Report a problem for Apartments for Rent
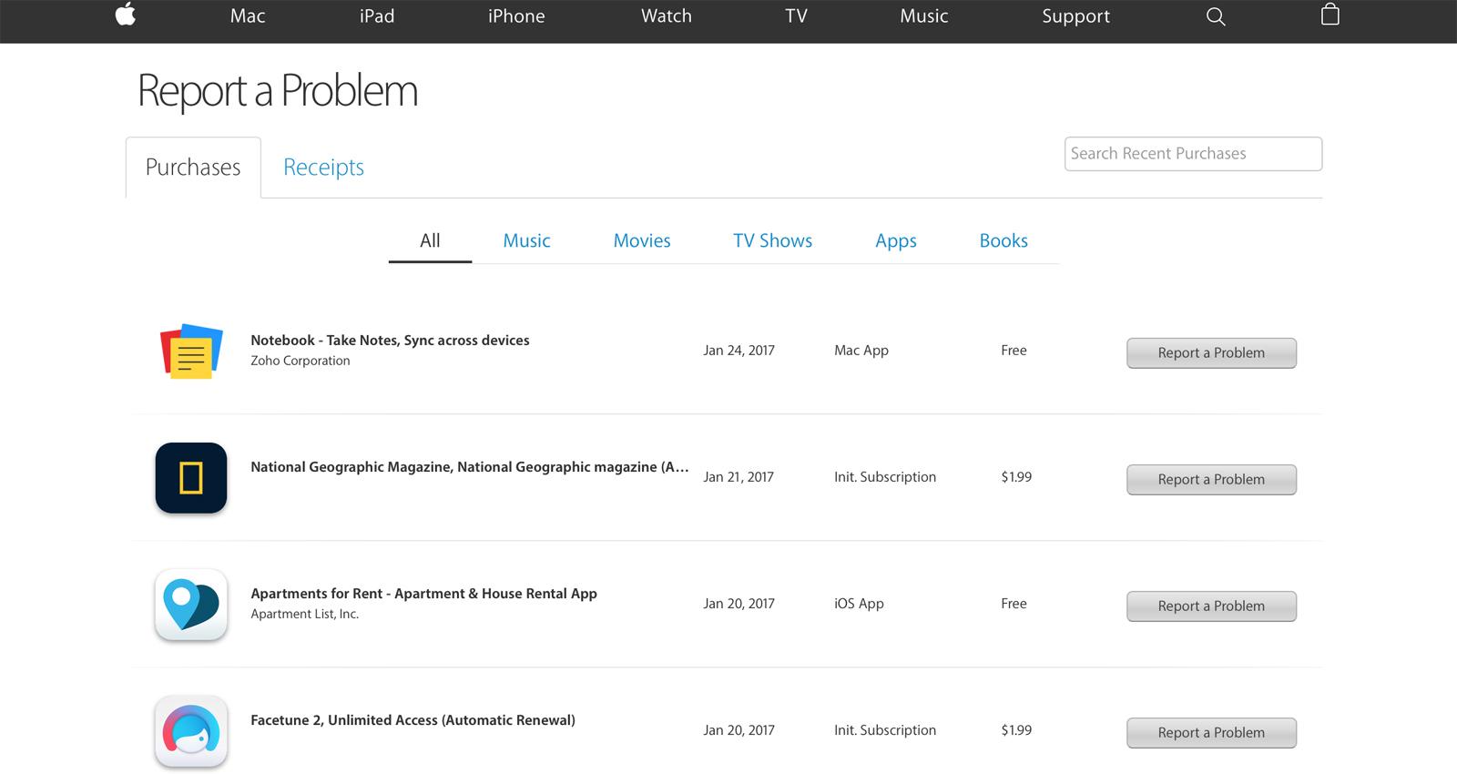Screen dimensions: 1457x774 pos(1210,606)
